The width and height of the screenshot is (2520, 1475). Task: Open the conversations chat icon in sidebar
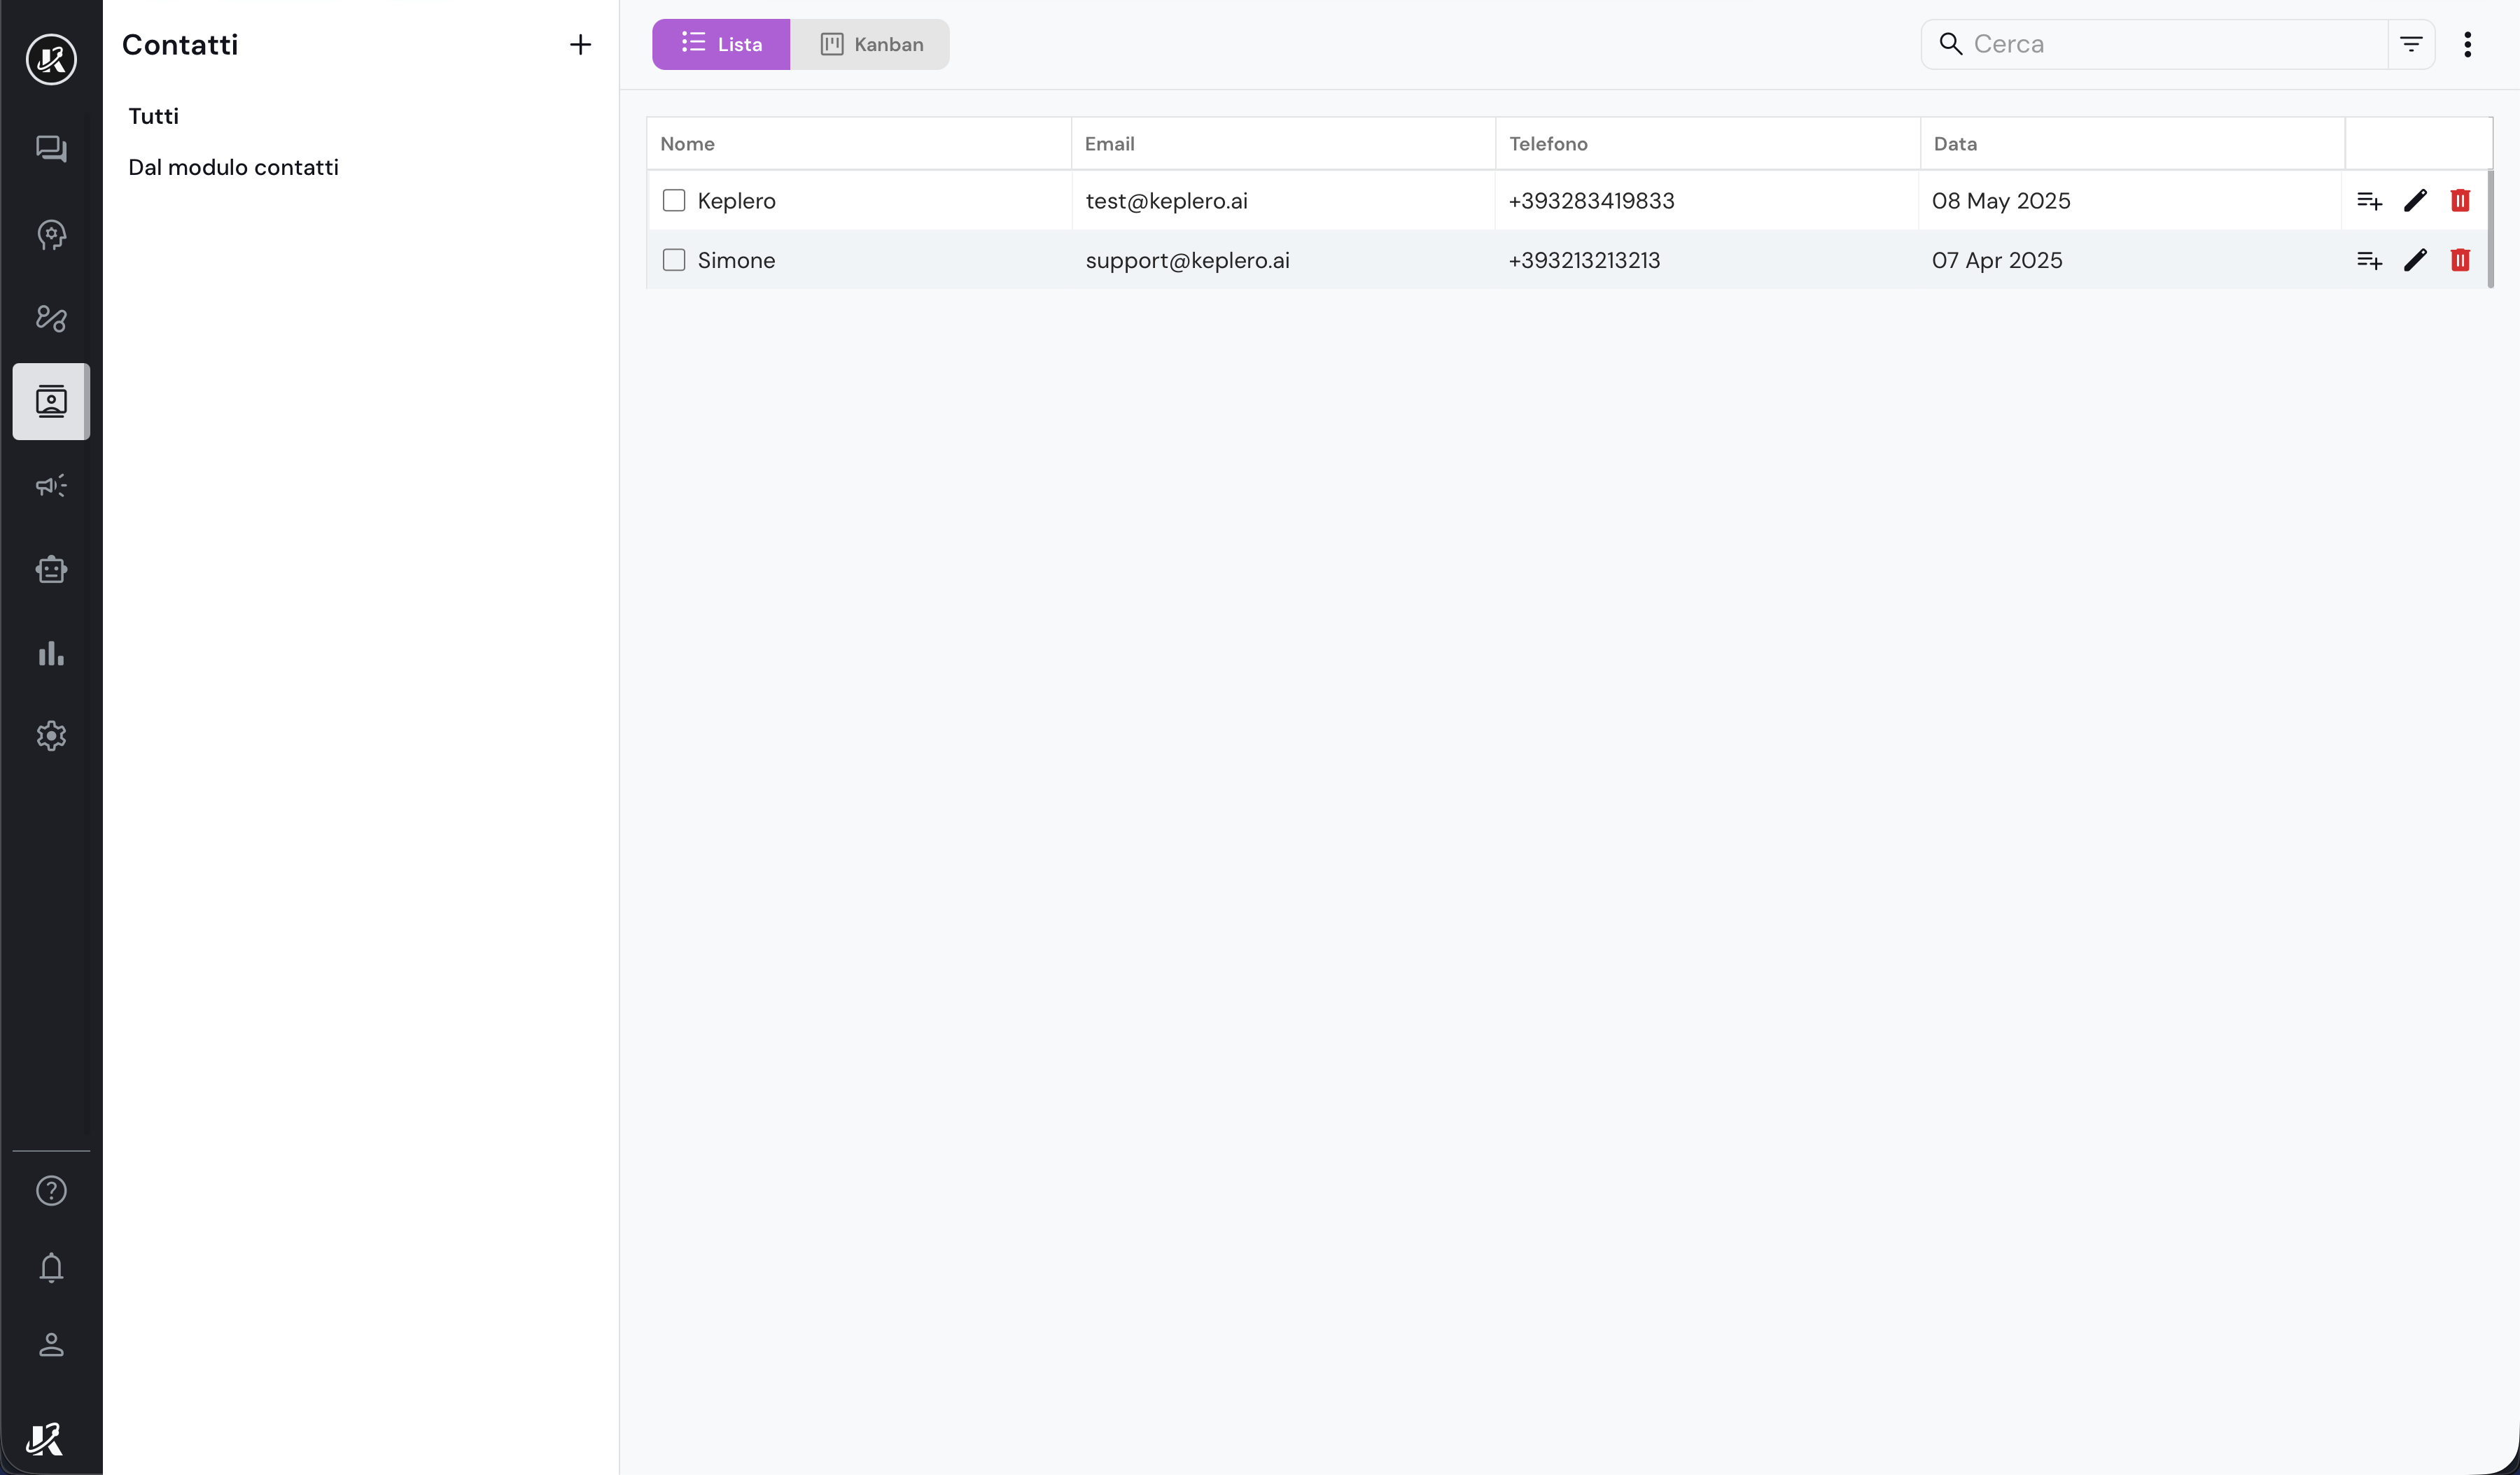pos(51,149)
